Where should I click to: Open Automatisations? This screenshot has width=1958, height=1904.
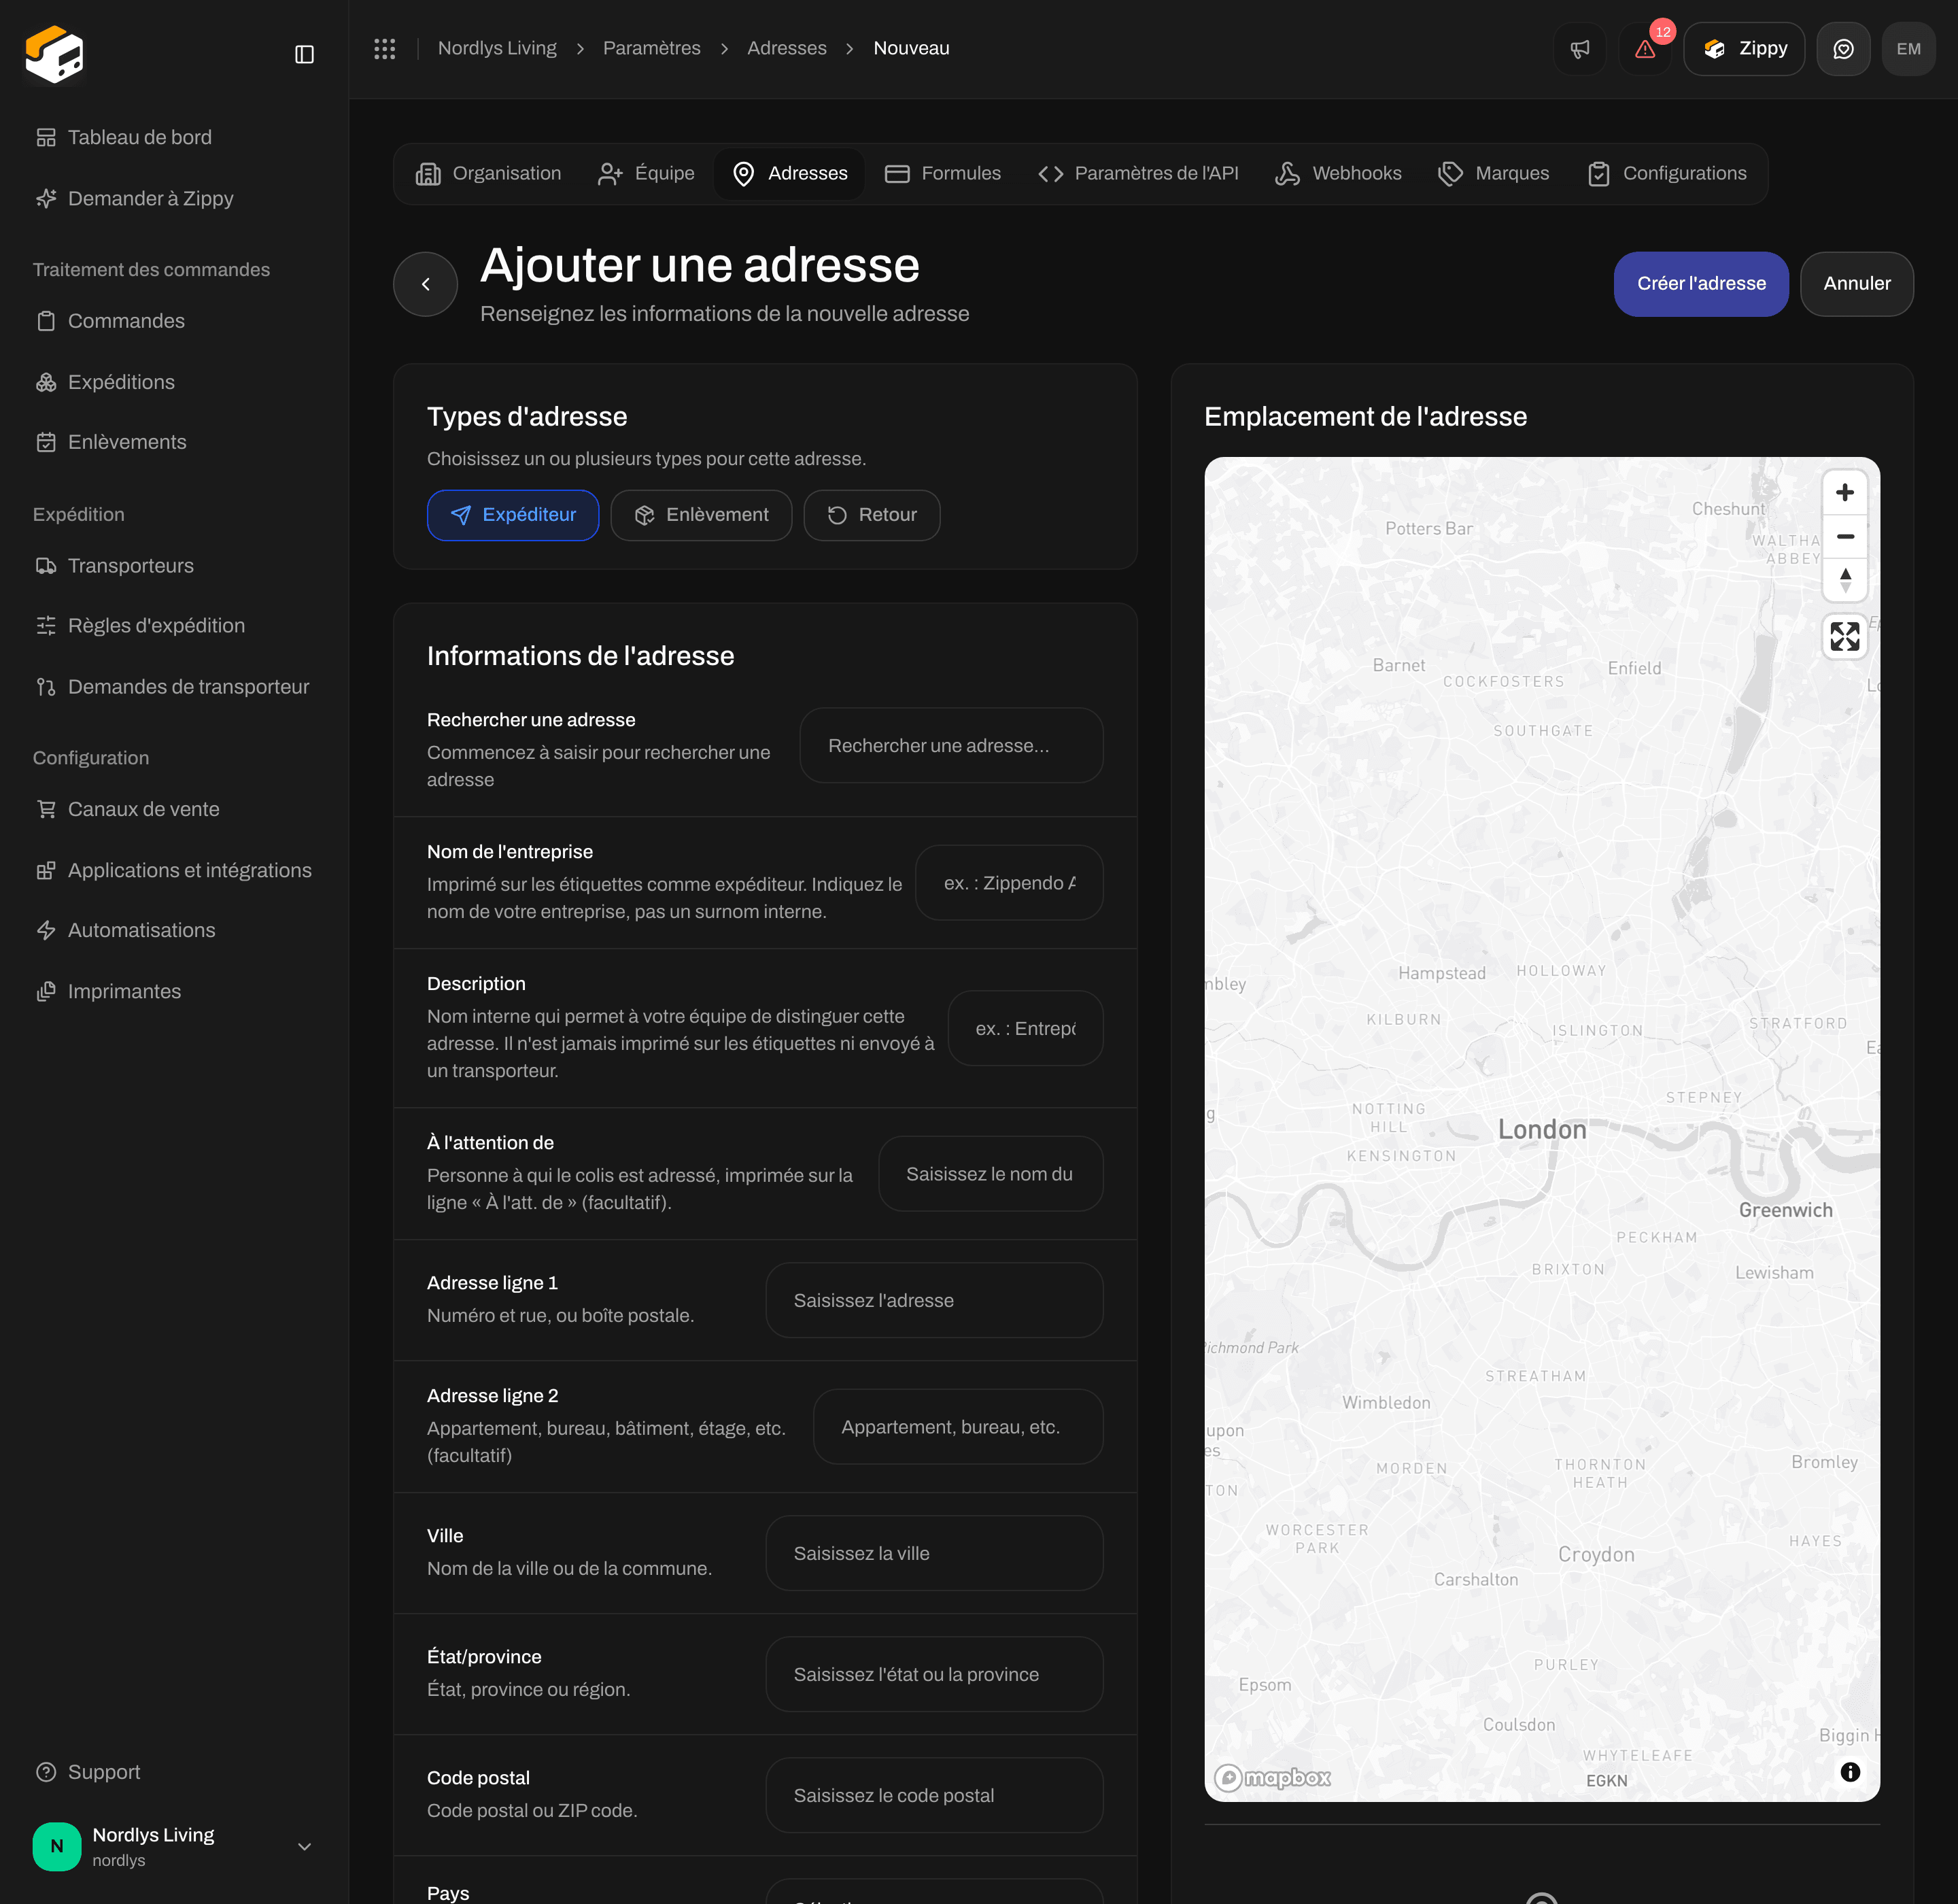pos(174,930)
